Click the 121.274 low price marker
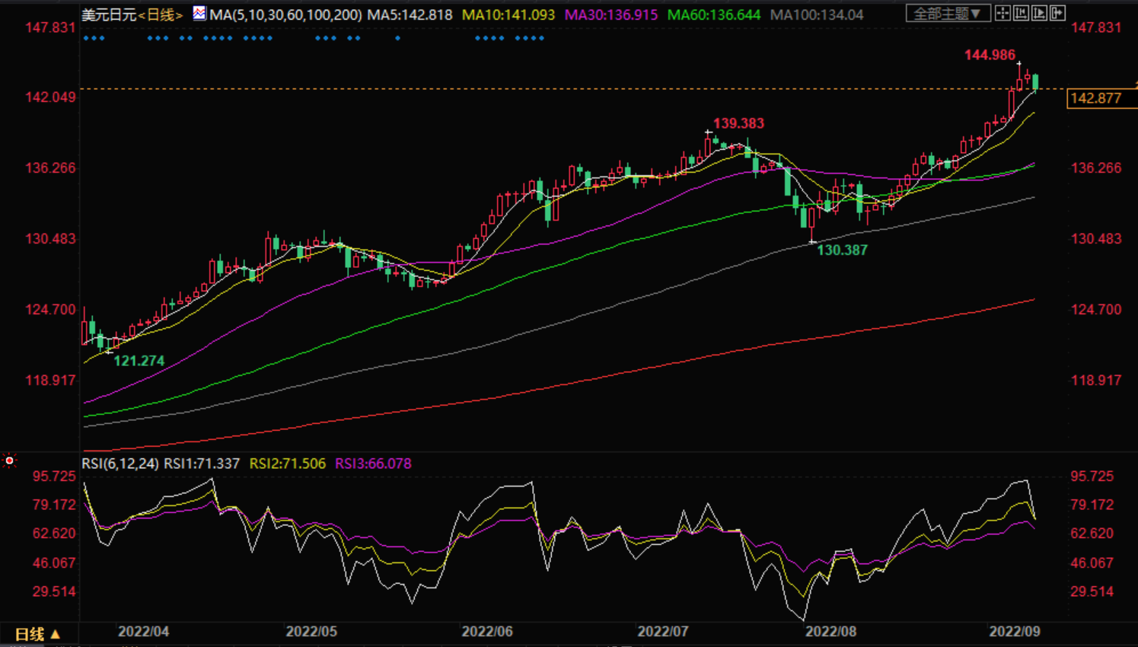This screenshot has width=1138, height=647. pyautogui.click(x=139, y=361)
